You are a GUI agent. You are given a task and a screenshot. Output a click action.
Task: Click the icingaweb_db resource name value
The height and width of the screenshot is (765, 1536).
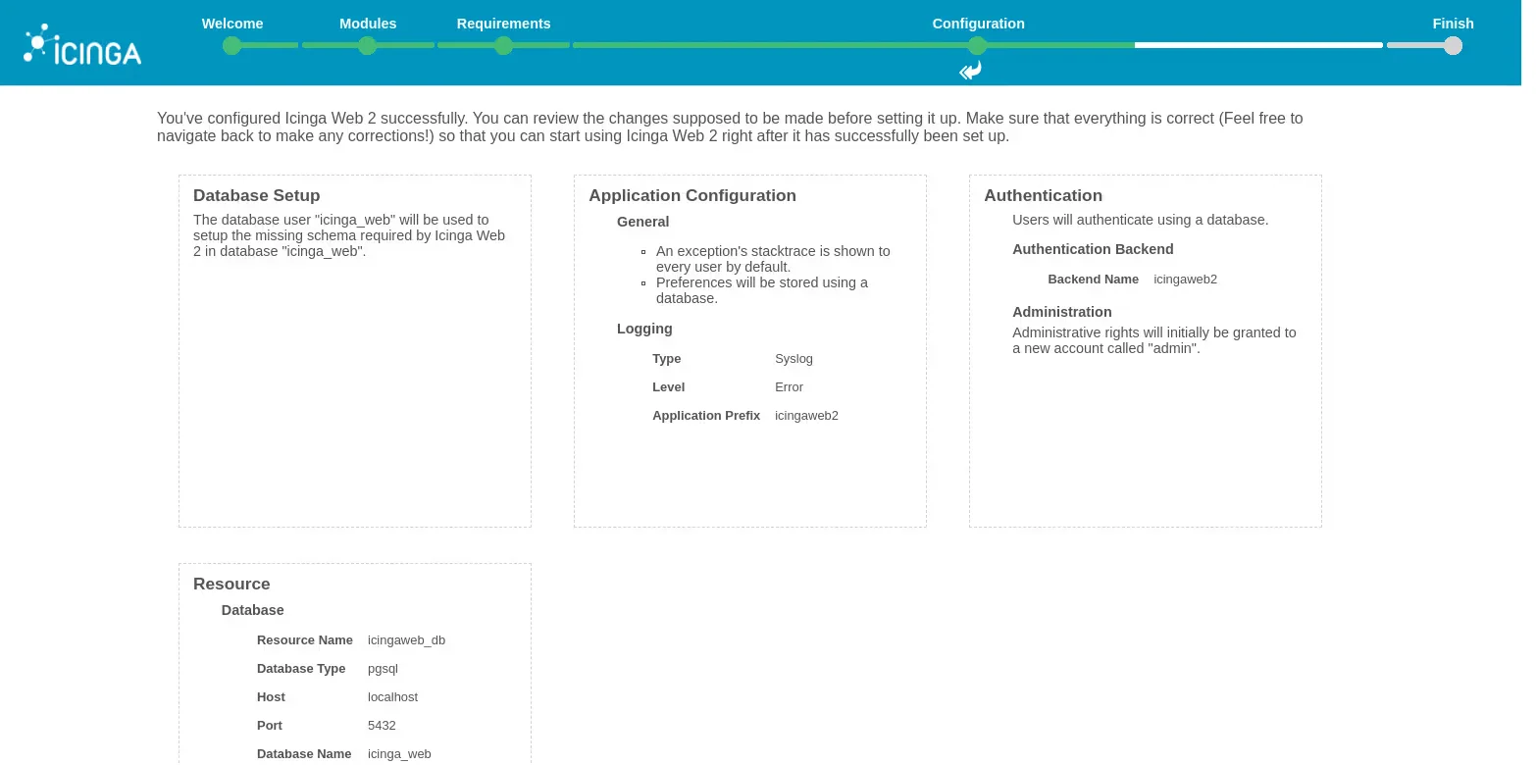406,639
